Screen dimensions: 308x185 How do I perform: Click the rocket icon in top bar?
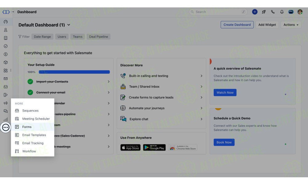[264, 12]
